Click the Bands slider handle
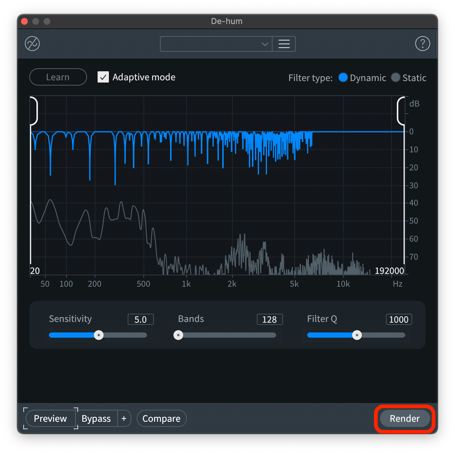 tap(178, 335)
